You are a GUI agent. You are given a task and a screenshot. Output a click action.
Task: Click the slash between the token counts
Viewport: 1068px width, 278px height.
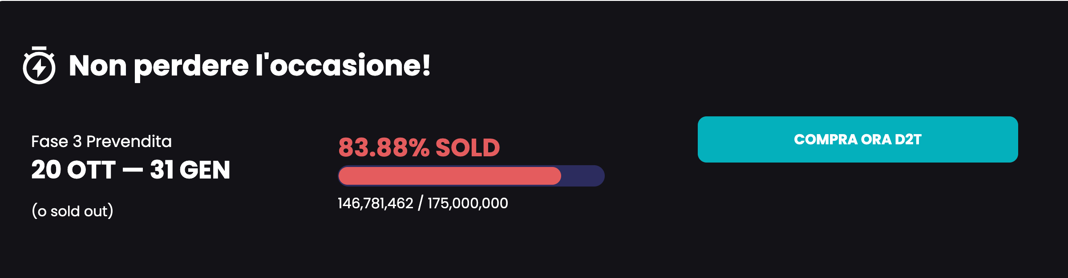421,203
